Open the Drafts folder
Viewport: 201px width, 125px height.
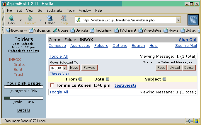(19, 64)
